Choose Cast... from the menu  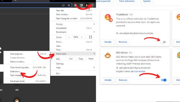point(73,46)
